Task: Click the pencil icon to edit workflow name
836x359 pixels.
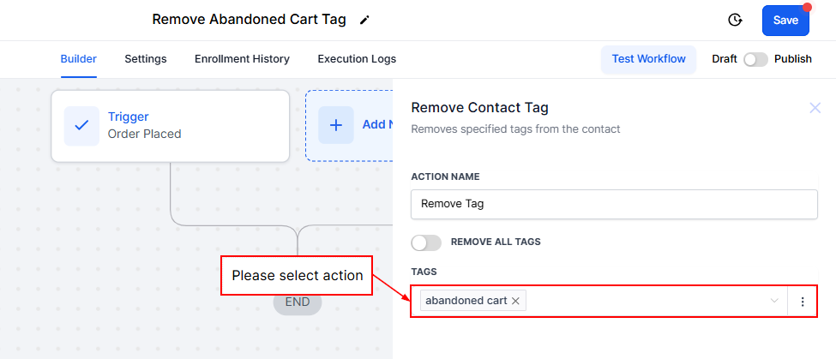Action: [365, 20]
